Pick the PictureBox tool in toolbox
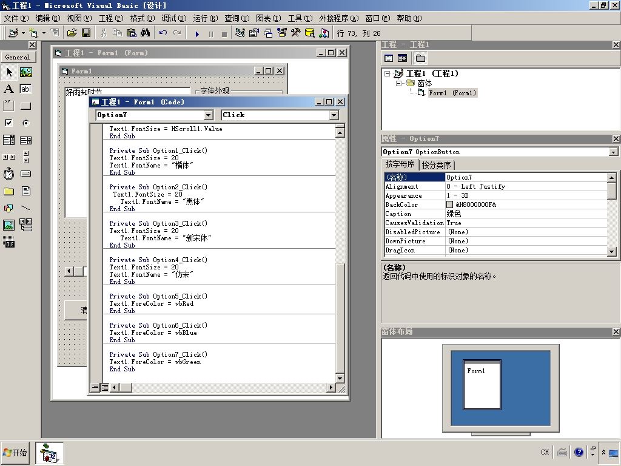Viewport: 621px width, 466px height. tap(25, 72)
